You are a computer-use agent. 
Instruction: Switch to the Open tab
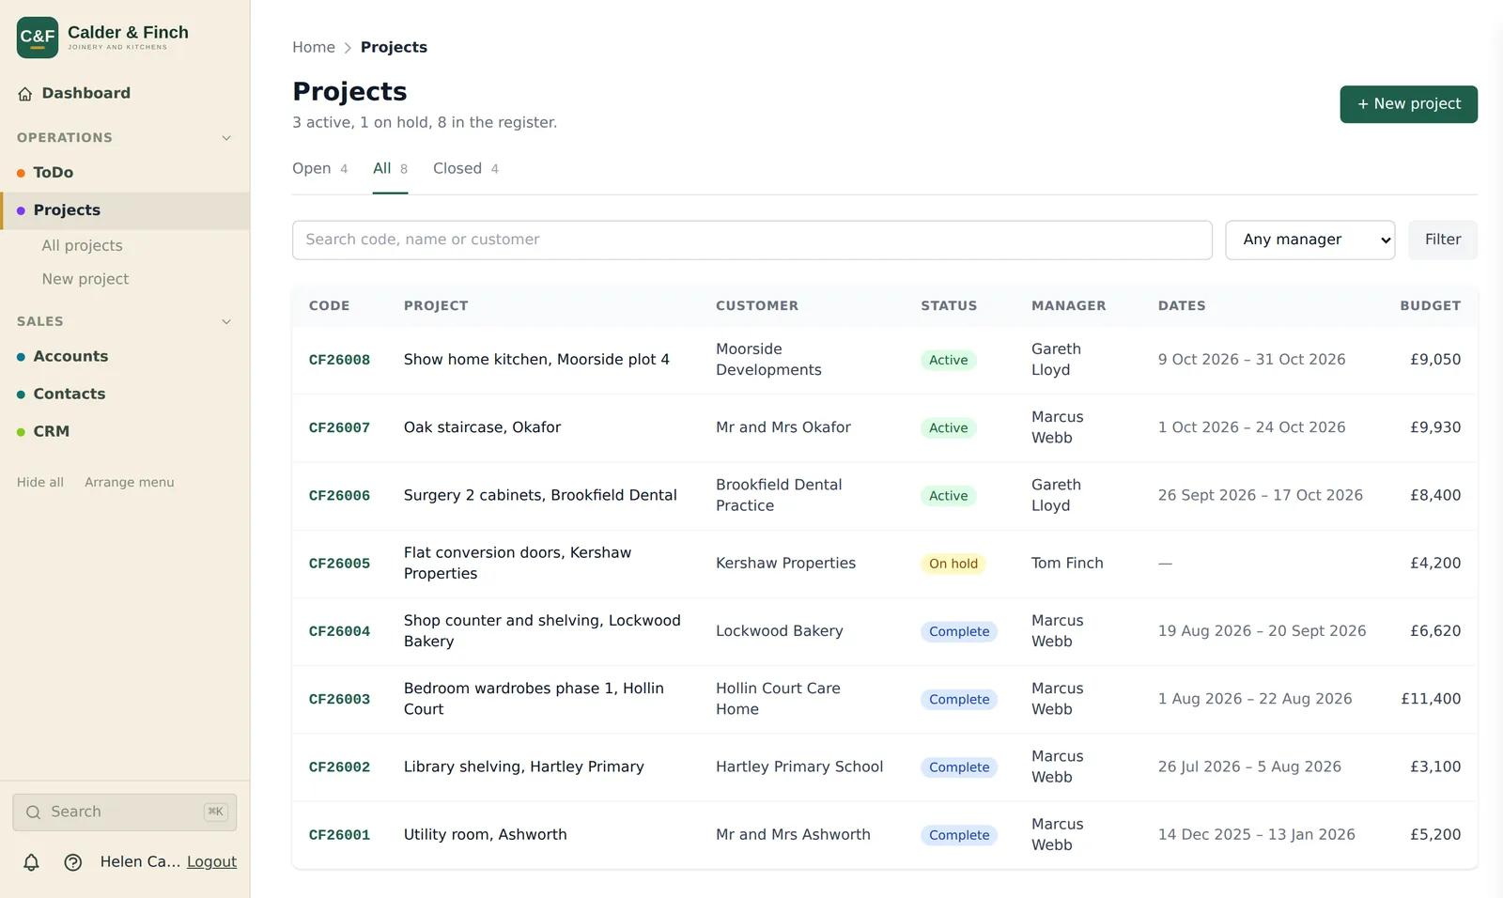(320, 169)
